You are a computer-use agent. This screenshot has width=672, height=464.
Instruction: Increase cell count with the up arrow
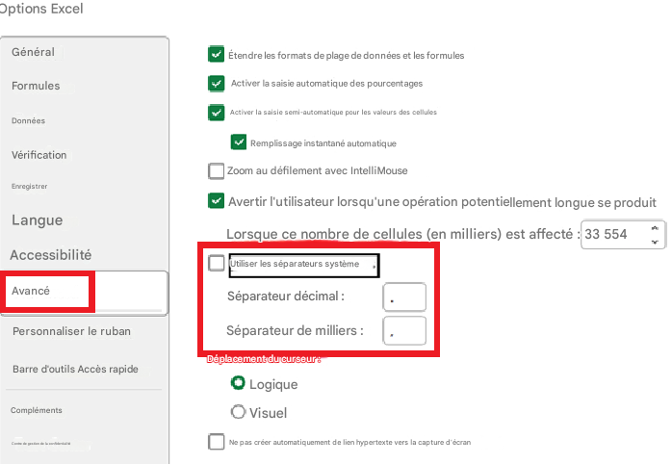pyautogui.click(x=655, y=228)
